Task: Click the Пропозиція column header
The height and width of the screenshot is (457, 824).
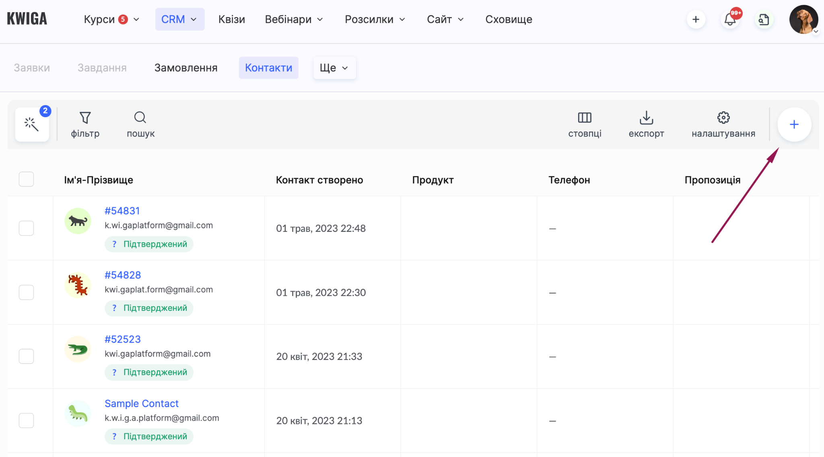Action: click(x=713, y=180)
